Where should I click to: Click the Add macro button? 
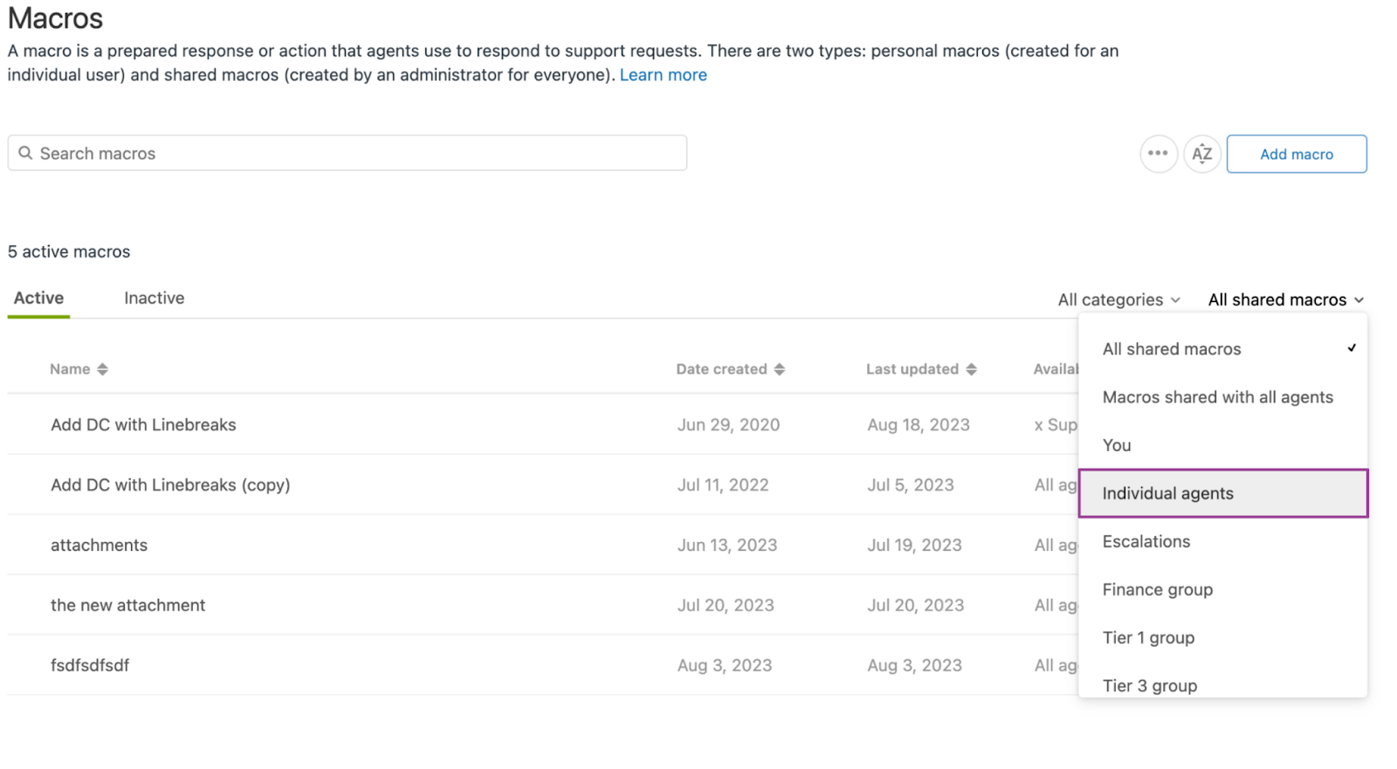tap(1296, 154)
